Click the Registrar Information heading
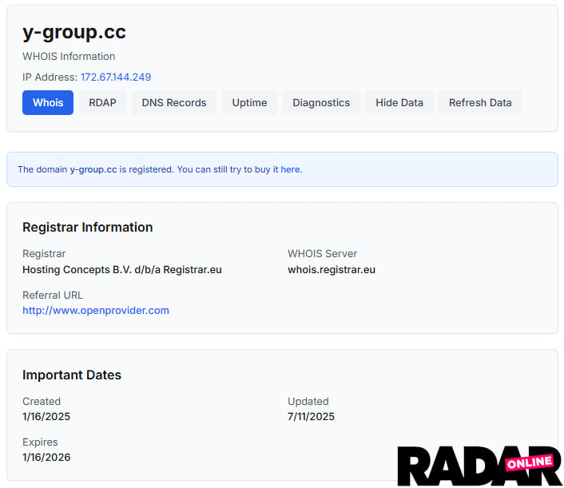Viewport: 564px width, 488px height. (87, 228)
